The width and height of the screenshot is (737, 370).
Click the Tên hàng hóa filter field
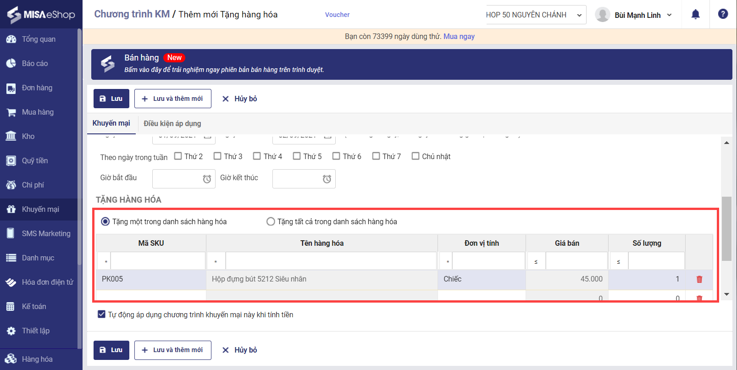pos(331,261)
